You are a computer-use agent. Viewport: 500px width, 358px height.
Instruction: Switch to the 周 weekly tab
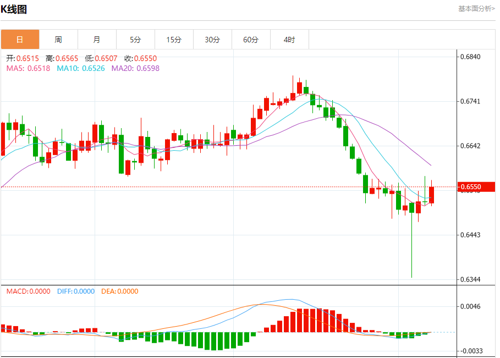[x=58, y=40]
